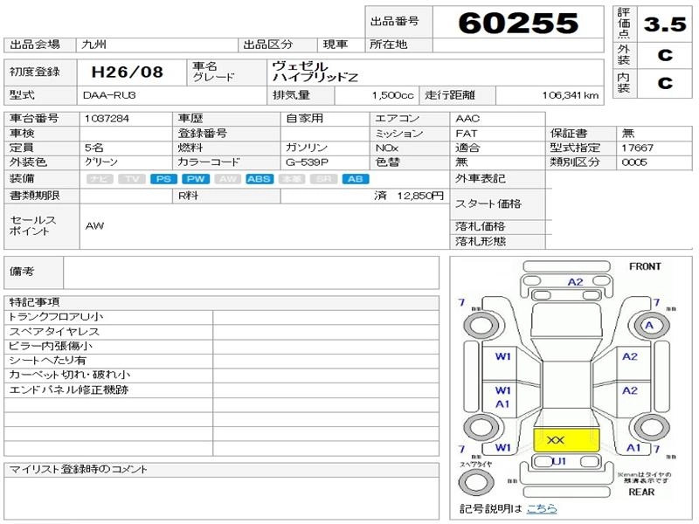The height and width of the screenshot is (524, 699).
Task: Click the greyed-out 本革 equipment badge
Action: click(x=292, y=179)
